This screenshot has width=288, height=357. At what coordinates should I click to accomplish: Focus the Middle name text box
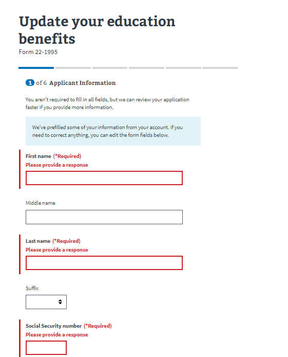(104, 217)
